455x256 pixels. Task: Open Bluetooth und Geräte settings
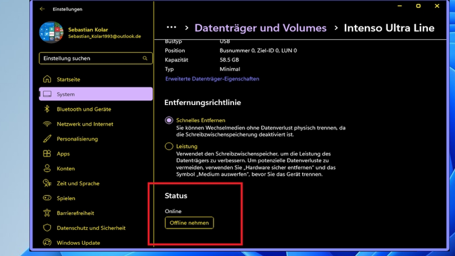click(96, 109)
